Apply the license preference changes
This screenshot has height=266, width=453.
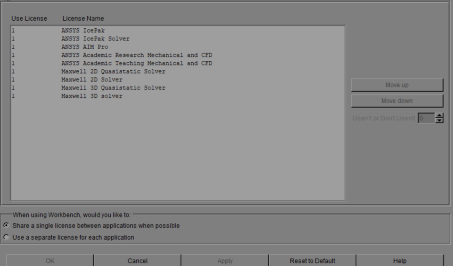(x=225, y=260)
